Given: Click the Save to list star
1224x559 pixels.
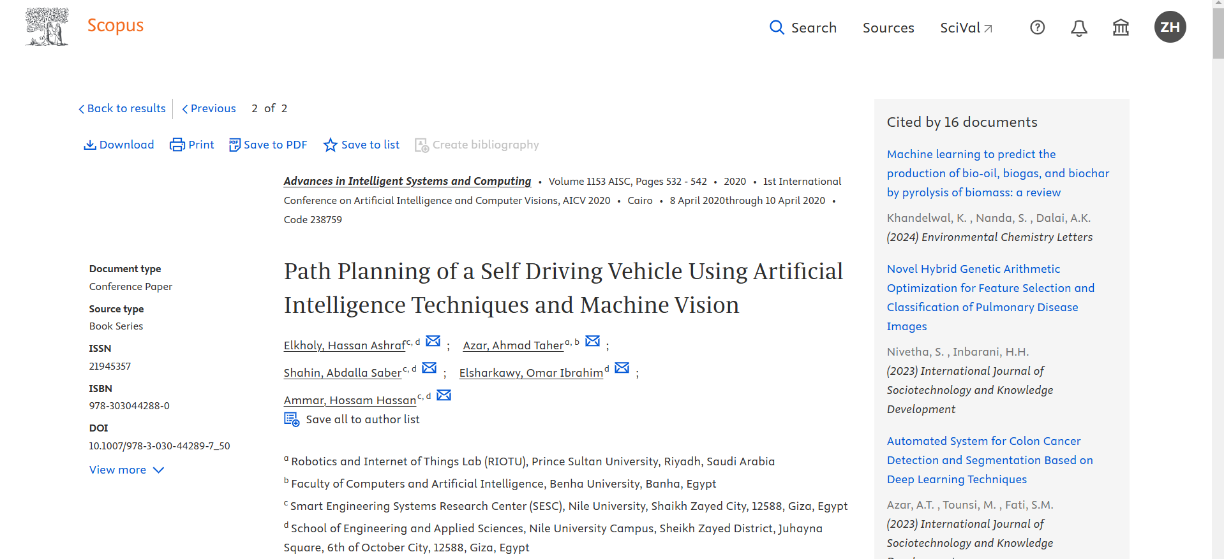Looking at the screenshot, I should click(330, 145).
